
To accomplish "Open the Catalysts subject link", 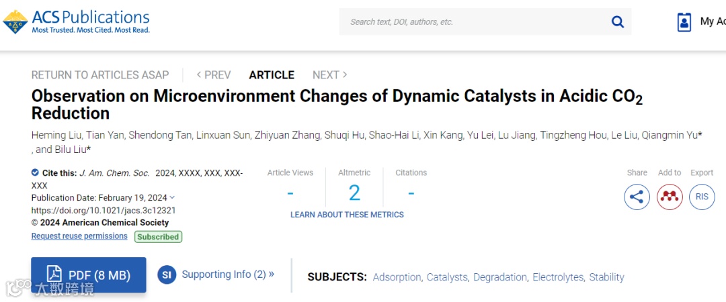I will (x=447, y=277).
